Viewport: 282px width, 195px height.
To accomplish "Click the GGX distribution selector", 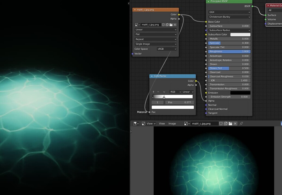I will click(x=229, y=12).
